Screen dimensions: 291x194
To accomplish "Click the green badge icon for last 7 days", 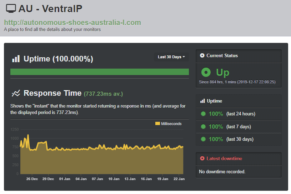I will pyautogui.click(x=203, y=126).
